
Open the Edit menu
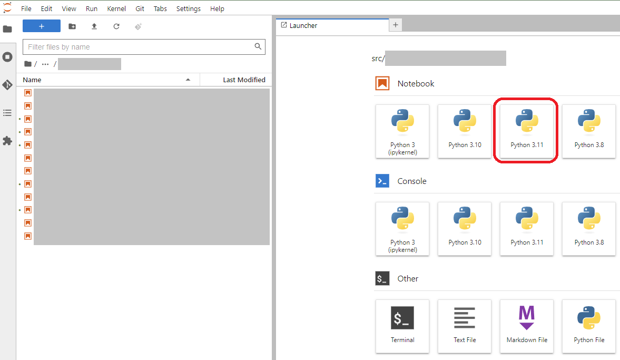click(47, 9)
